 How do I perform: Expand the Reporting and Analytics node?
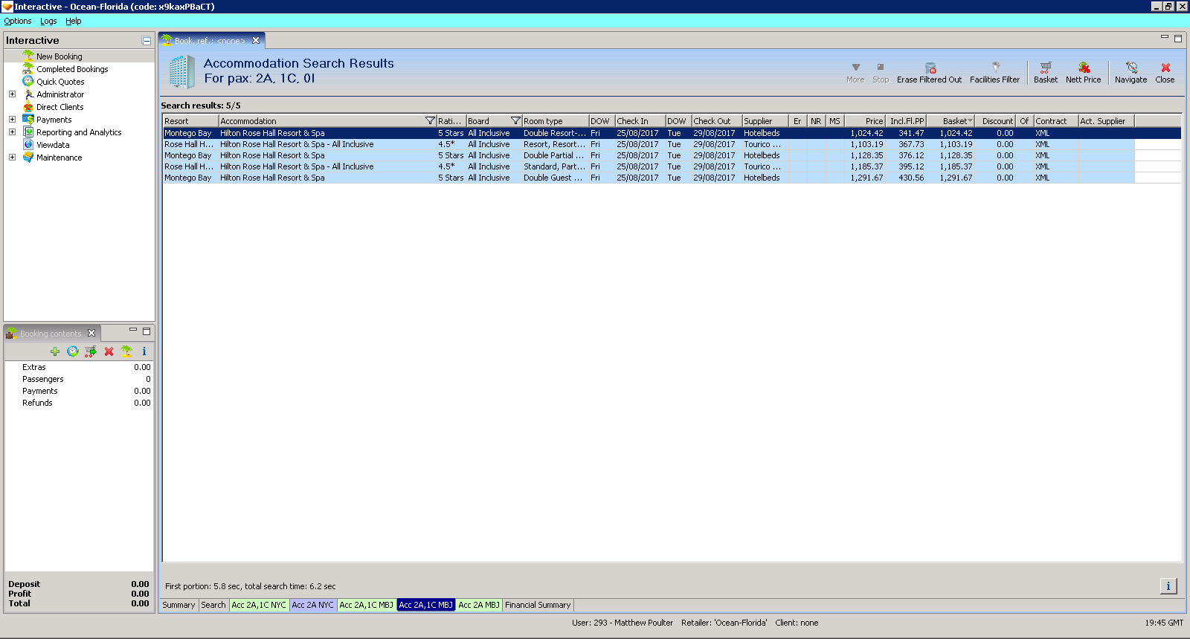pos(12,132)
